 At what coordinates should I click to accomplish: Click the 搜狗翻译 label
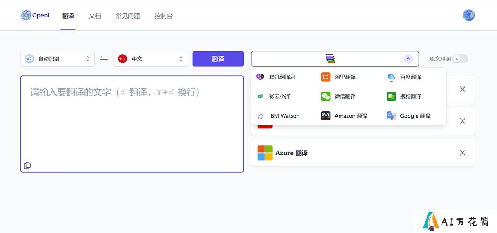click(410, 96)
